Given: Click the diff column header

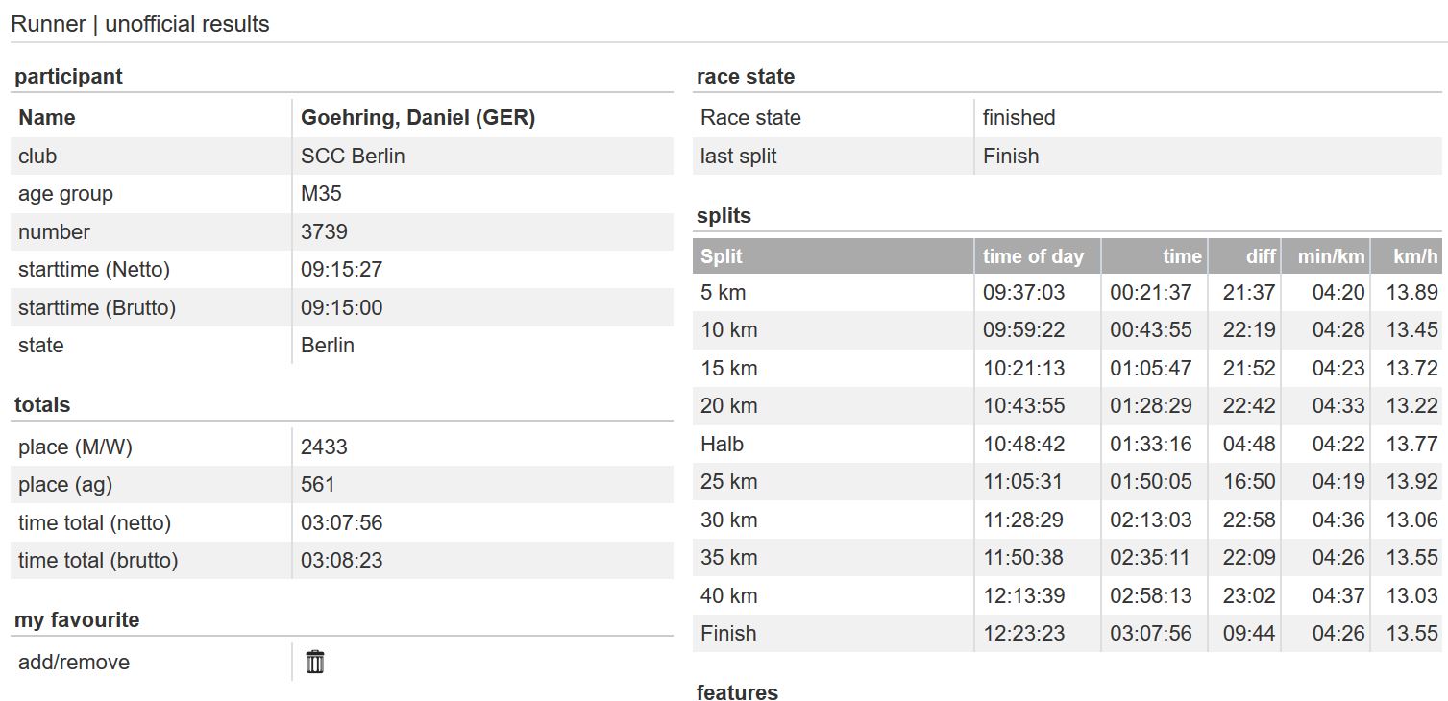Looking at the screenshot, I should click(x=1261, y=256).
